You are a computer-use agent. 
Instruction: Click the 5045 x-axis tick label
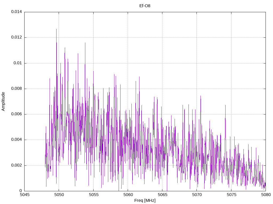pos(25,195)
